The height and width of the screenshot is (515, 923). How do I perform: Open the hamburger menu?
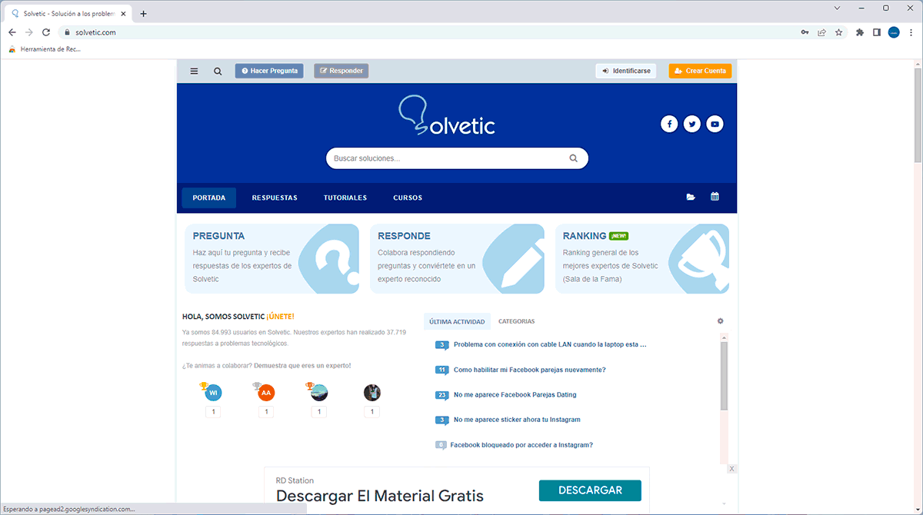coord(194,71)
